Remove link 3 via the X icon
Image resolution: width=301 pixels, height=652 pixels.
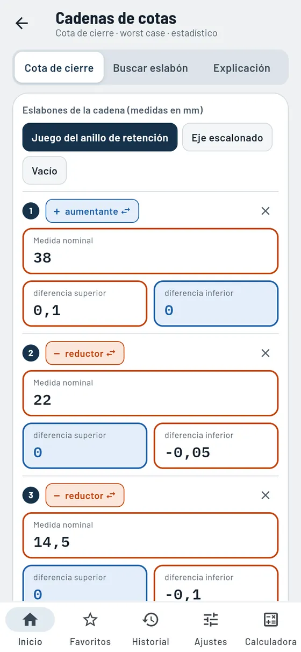[265, 495]
